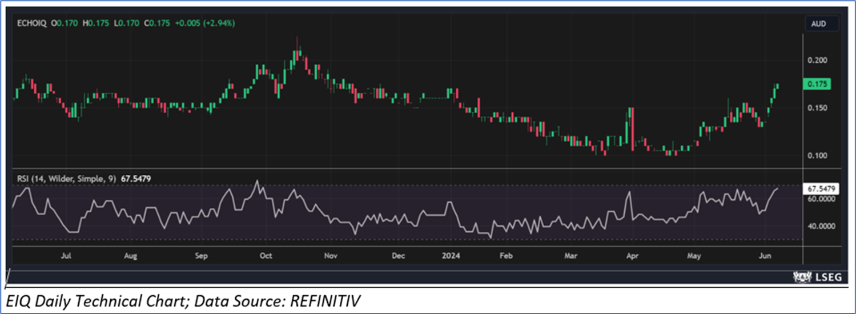
Task: Click the +0.005 (+2.94%) change value
Action: [206, 23]
